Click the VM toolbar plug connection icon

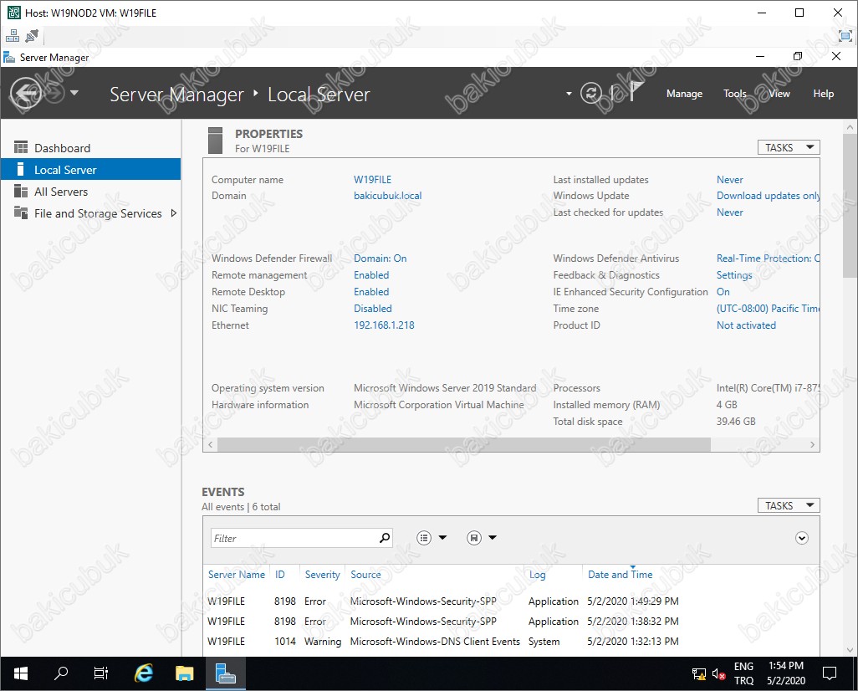pyautogui.click(x=32, y=36)
